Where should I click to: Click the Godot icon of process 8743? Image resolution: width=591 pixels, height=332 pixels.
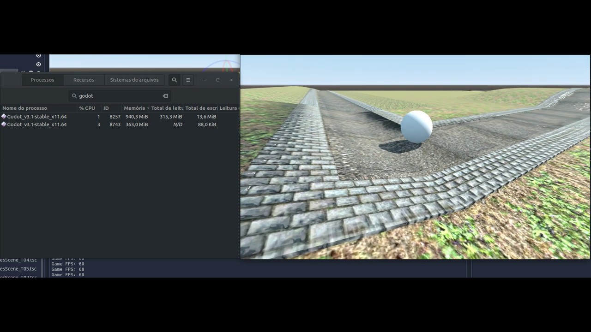point(4,125)
